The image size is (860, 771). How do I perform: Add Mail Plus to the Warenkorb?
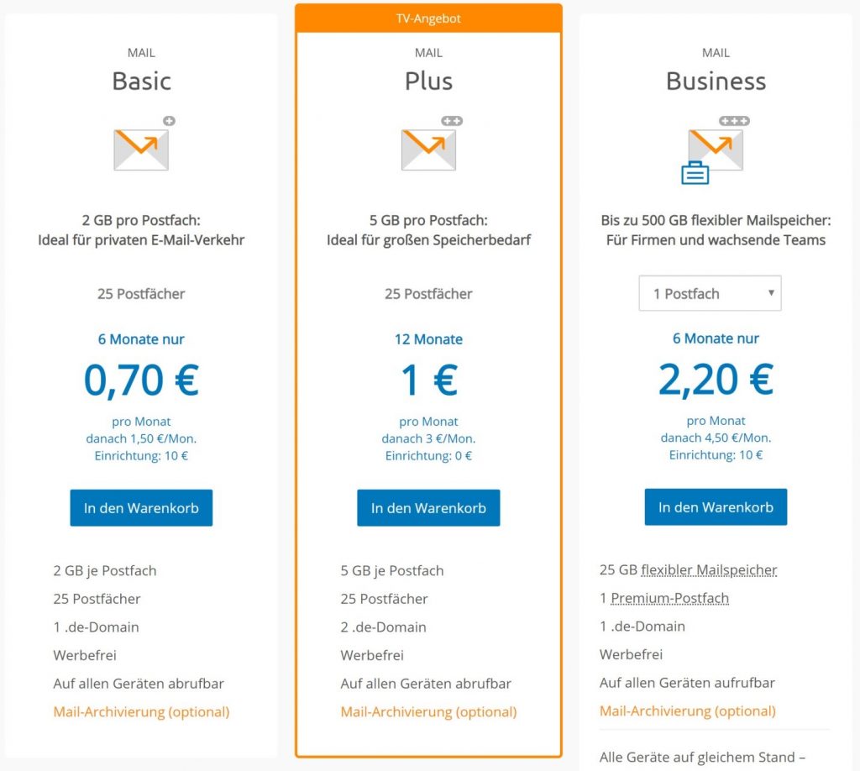(x=428, y=508)
